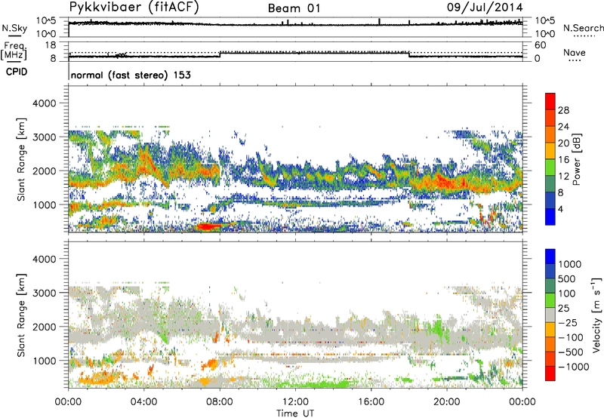
Task: Click the red segment of the Power color bar
Action: pyautogui.click(x=550, y=101)
